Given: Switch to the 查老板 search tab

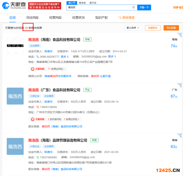Looking at the screenshot, I should tap(82, 3).
